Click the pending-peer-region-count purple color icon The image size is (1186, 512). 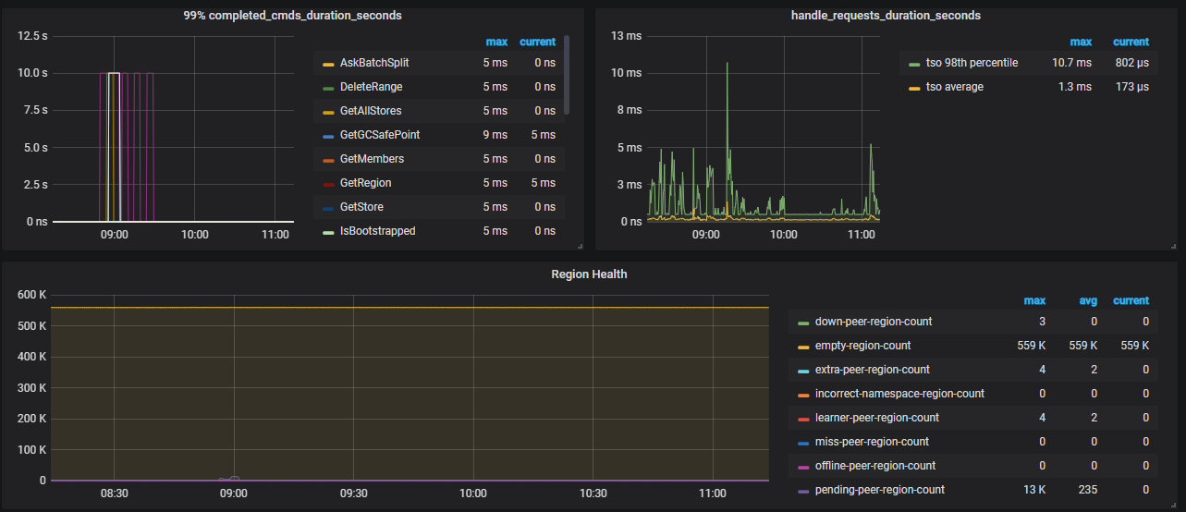(x=803, y=491)
